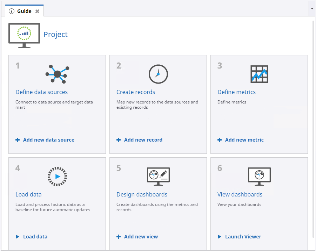
Task: Close the Guide tab
Action: tap(37, 11)
